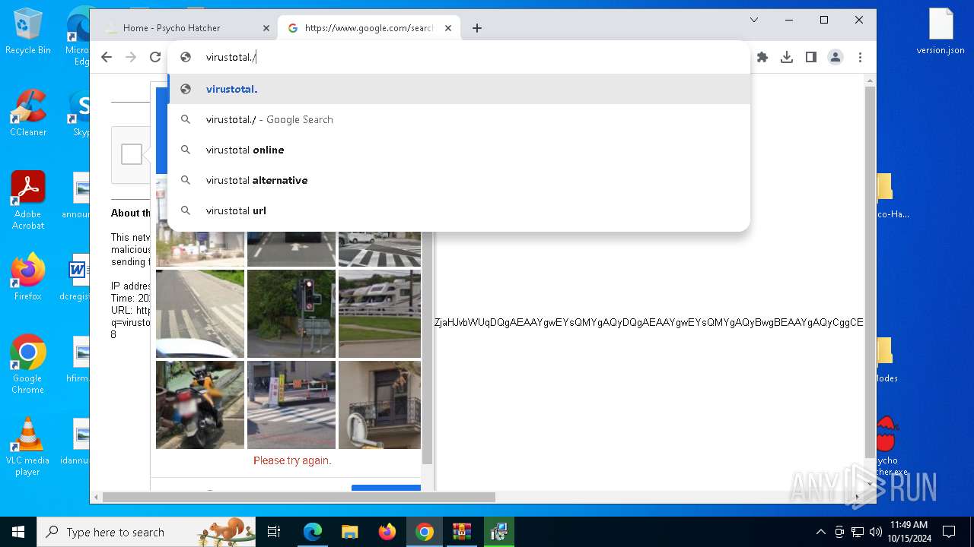Open the network icon in the tray
The image size is (974, 547).
858,532
